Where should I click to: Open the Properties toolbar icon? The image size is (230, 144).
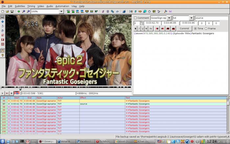tap(108, 12)
